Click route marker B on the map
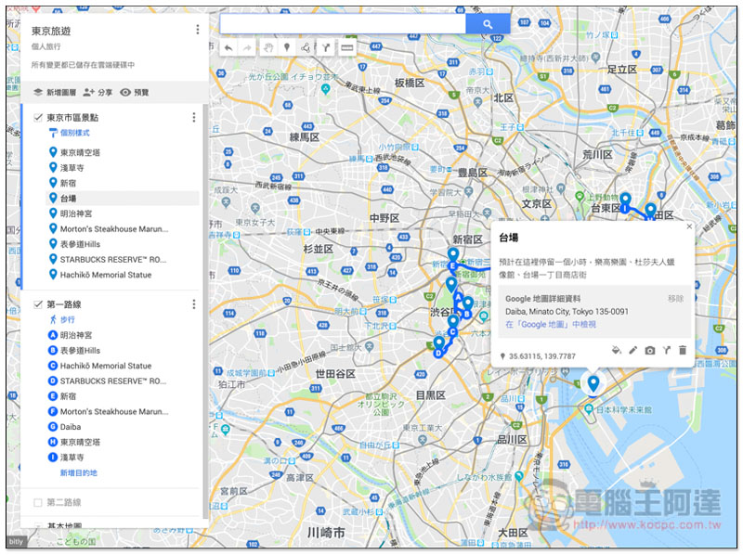This screenshot has width=743, height=555. point(467,314)
